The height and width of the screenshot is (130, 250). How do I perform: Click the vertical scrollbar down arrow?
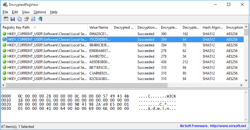coord(246,80)
